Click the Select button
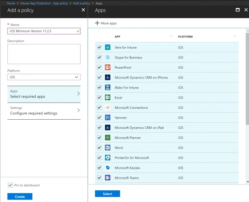The height and width of the screenshot is (202, 249). pyautogui.click(x=107, y=194)
